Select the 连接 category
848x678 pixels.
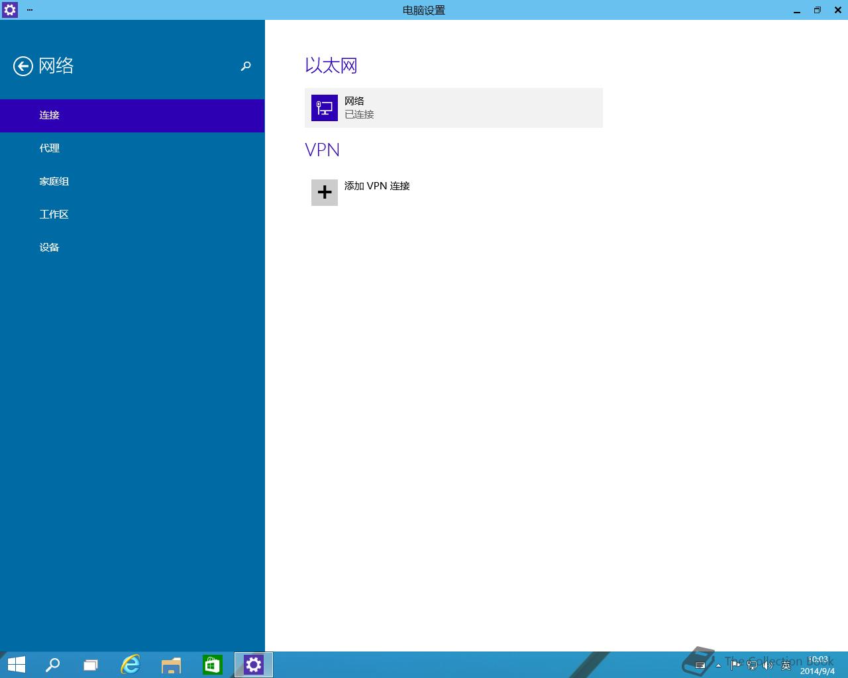pyautogui.click(x=132, y=115)
